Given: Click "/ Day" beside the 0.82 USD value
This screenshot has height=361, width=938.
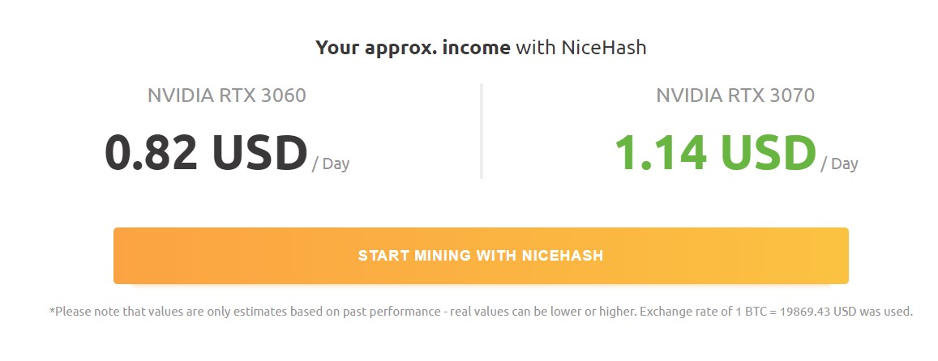Looking at the screenshot, I should tap(331, 164).
